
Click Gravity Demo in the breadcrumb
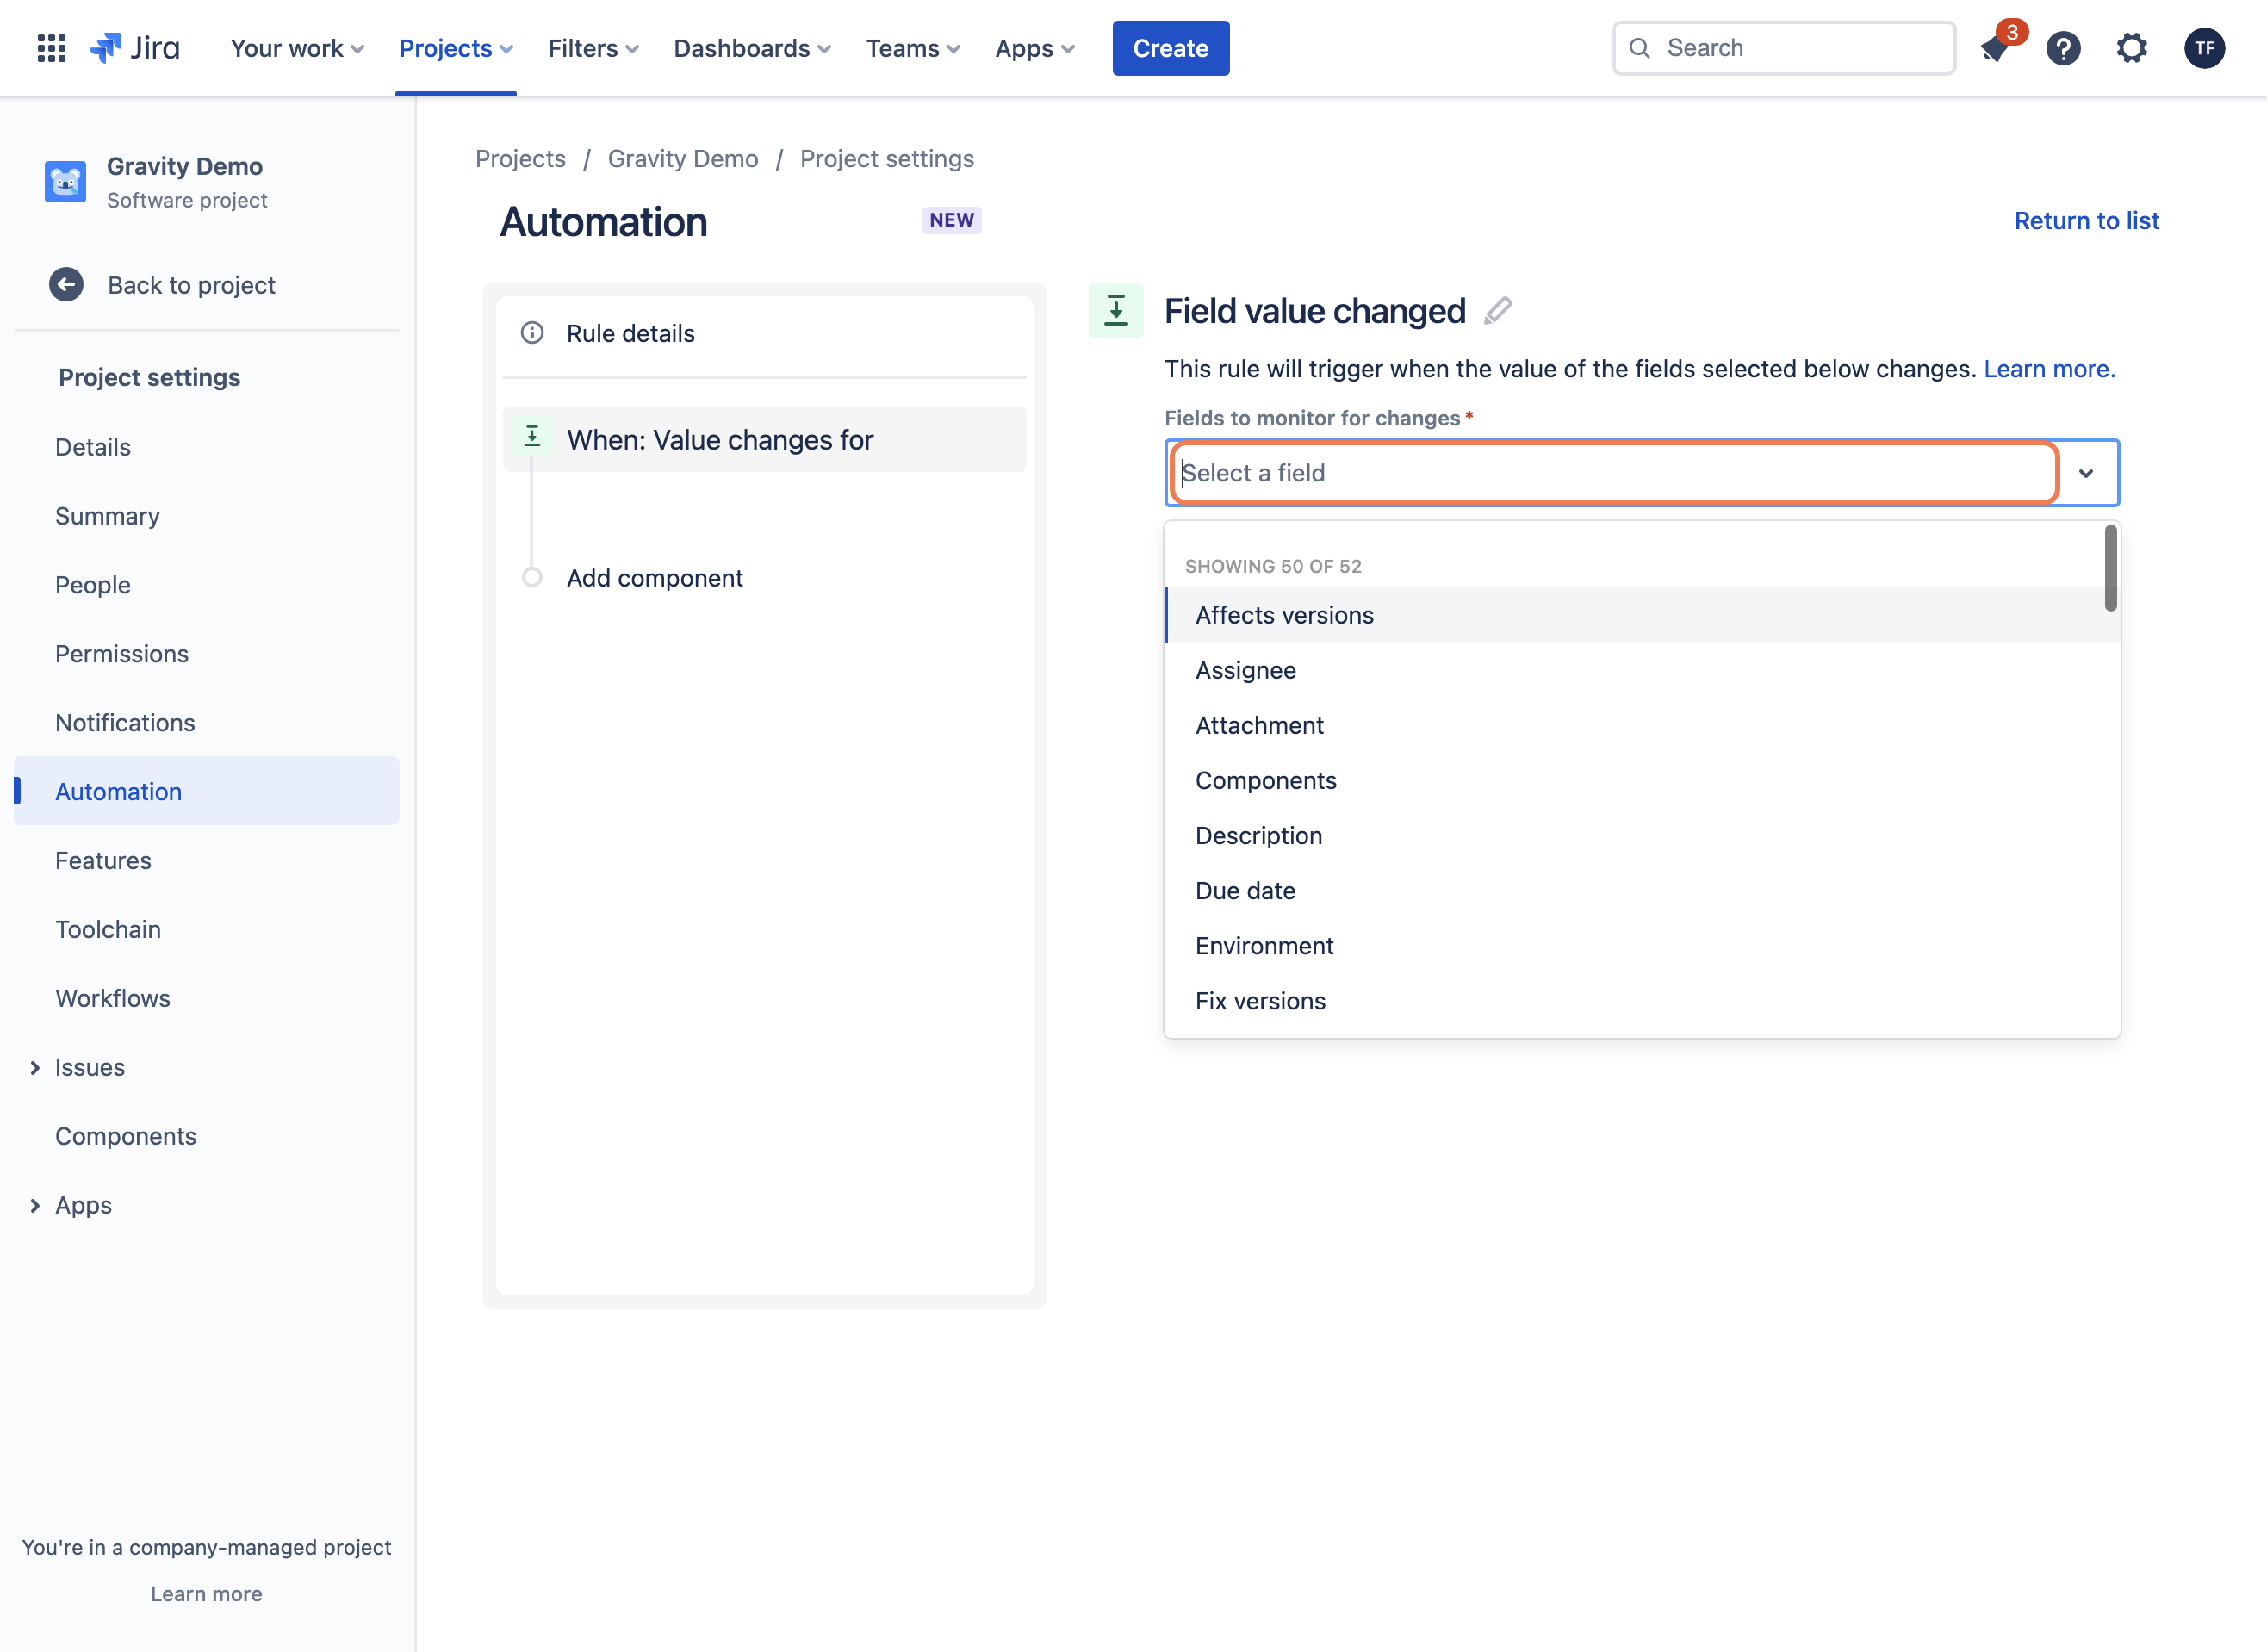[683, 158]
